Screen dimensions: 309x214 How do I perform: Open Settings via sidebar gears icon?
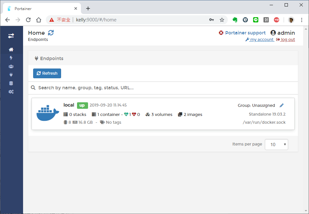tap(11, 92)
